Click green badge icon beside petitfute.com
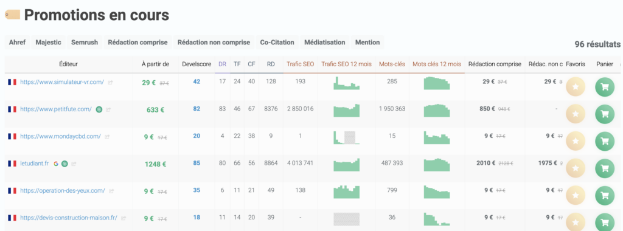The height and width of the screenshot is (231, 623). pyautogui.click(x=99, y=109)
